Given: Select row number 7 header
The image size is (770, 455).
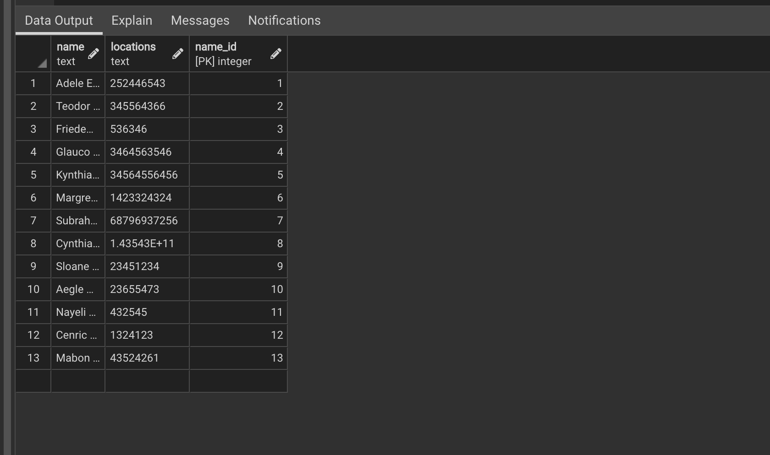Looking at the screenshot, I should (x=33, y=221).
